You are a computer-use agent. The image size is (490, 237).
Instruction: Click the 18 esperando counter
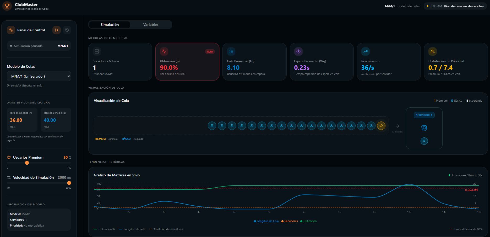click(474, 101)
